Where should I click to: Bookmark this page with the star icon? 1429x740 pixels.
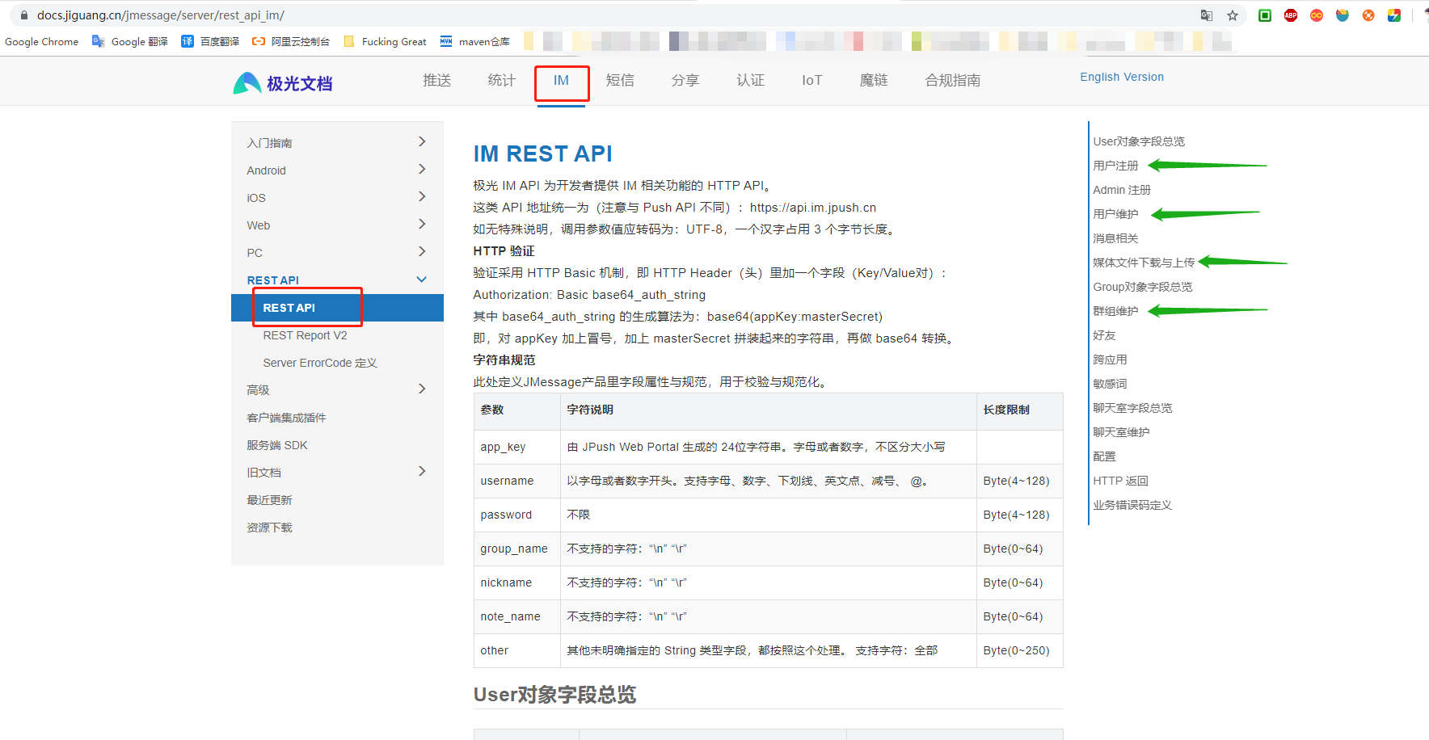(1232, 15)
